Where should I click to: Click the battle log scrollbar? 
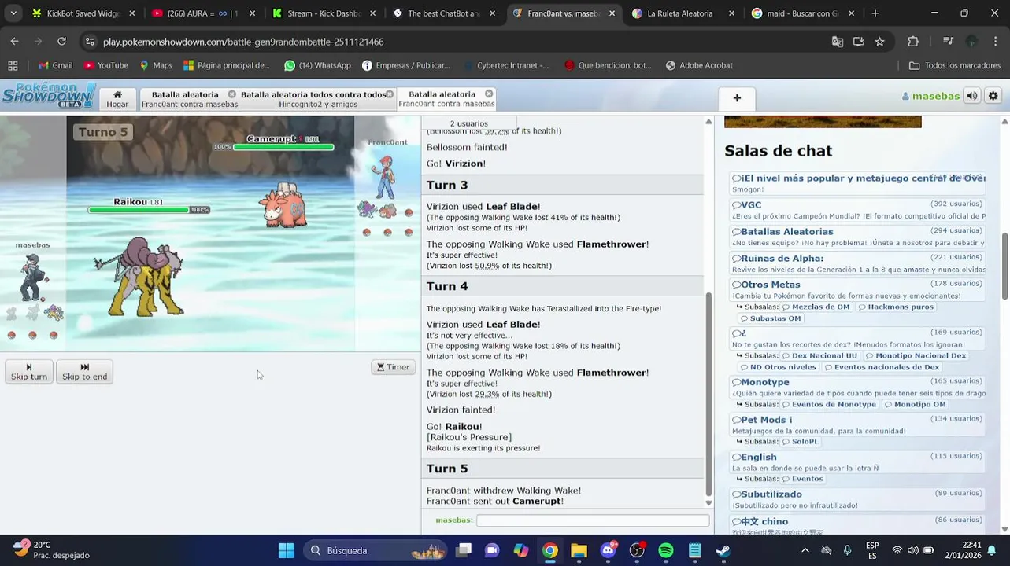pyautogui.click(x=708, y=393)
